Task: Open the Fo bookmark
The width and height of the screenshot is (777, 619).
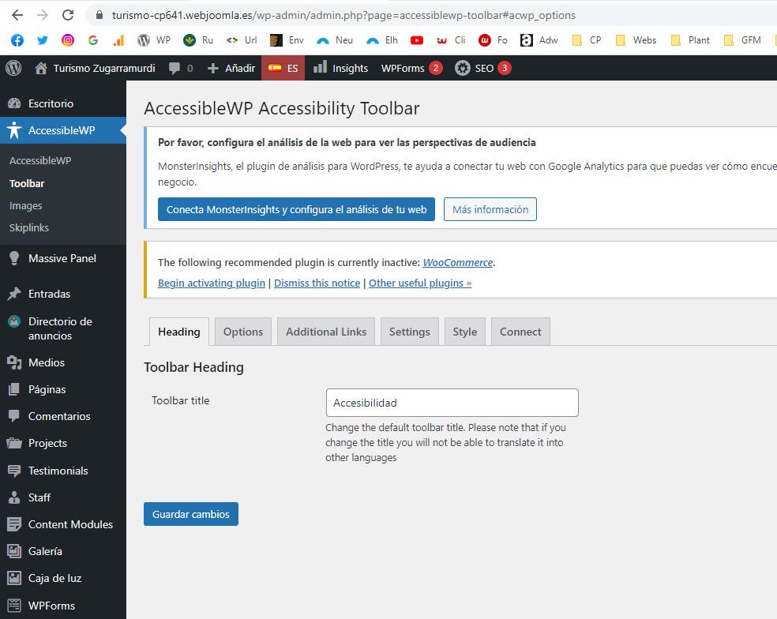Action: point(493,40)
